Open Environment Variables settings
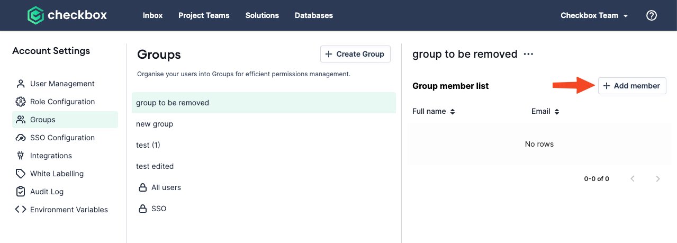677x243 pixels. coord(65,210)
